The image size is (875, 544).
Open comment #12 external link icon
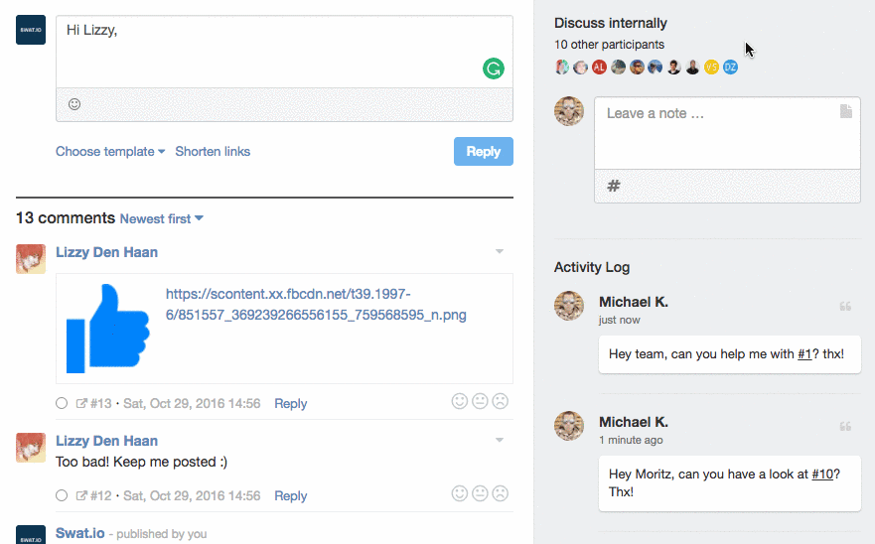[81, 495]
